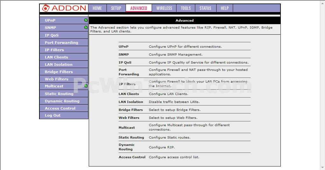The height and width of the screenshot is (170, 325).
Task: Click the Bridge Filters table link
Action: [131, 110]
